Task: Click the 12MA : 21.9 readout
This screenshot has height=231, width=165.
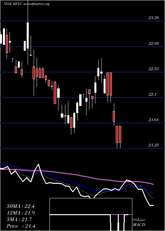Action: [20, 213]
